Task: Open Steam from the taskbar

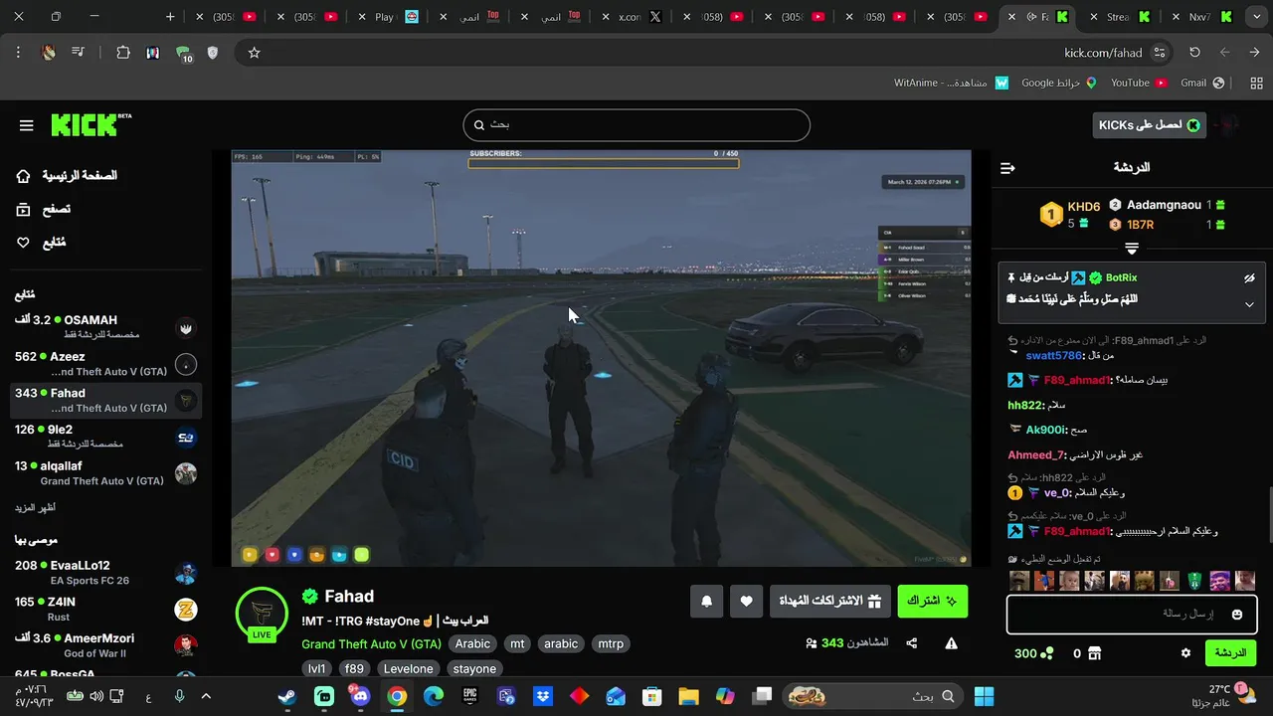Action: click(x=287, y=696)
